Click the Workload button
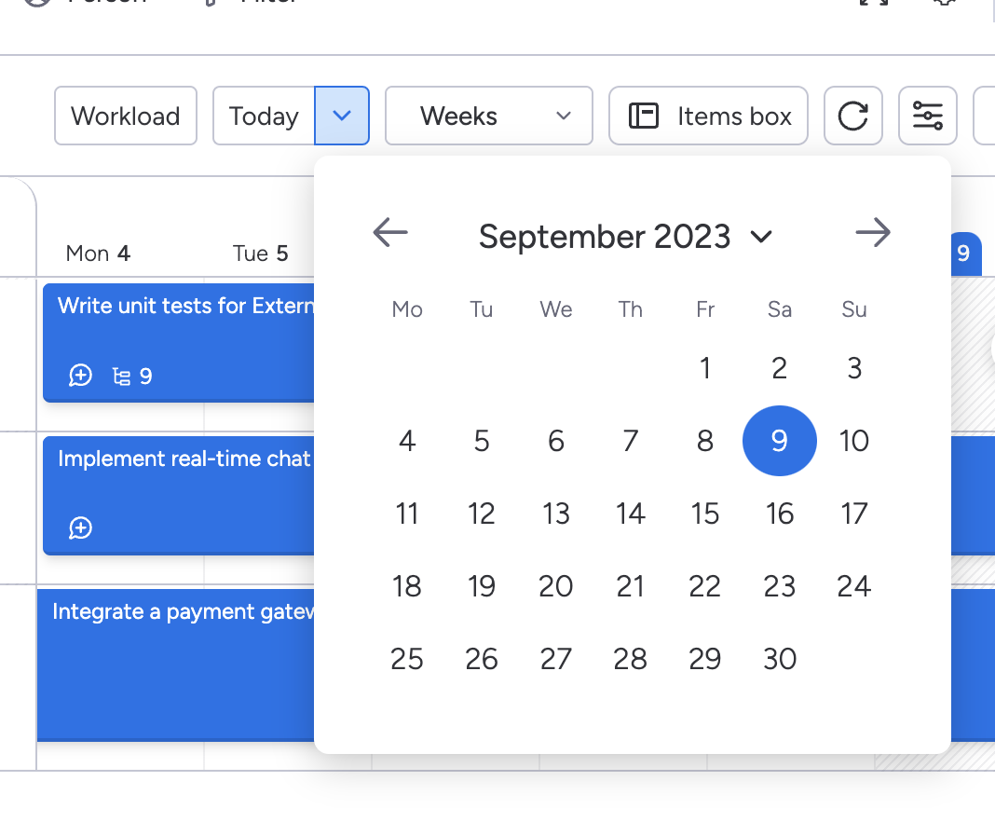This screenshot has width=995, height=822. (126, 116)
